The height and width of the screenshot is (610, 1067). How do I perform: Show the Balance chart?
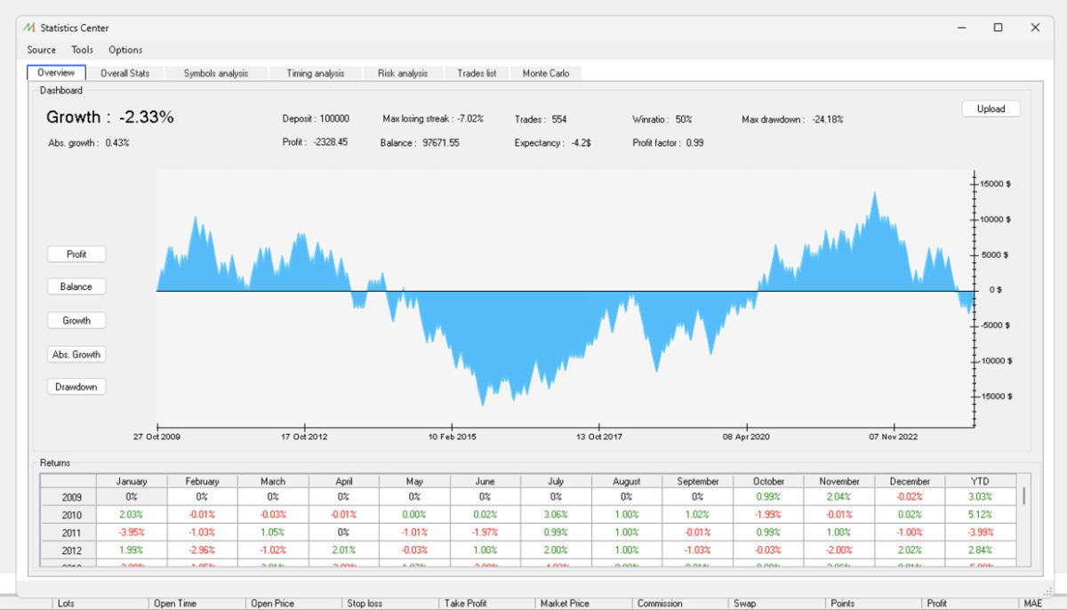click(76, 286)
